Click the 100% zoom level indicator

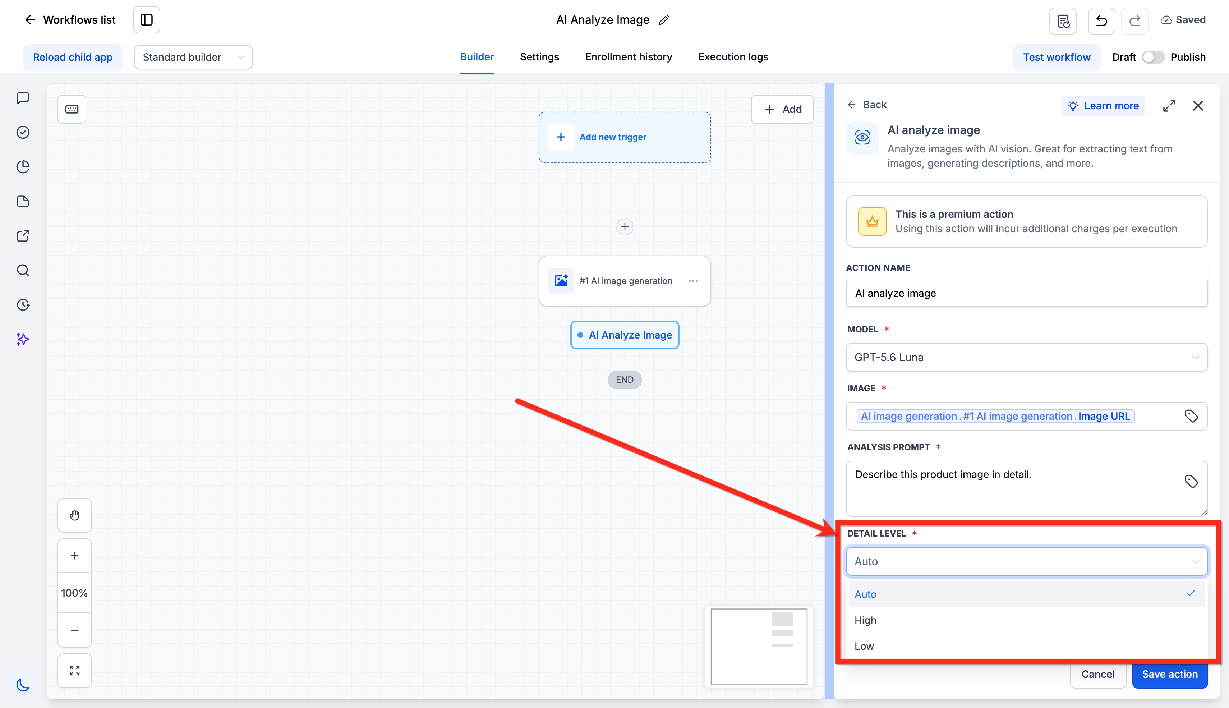coord(75,593)
